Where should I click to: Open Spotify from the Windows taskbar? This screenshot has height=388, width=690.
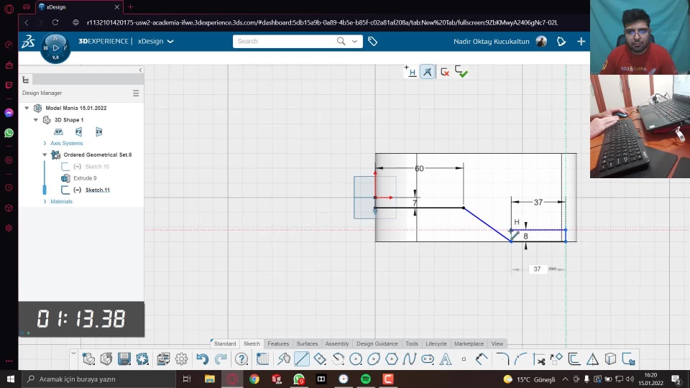(x=366, y=379)
